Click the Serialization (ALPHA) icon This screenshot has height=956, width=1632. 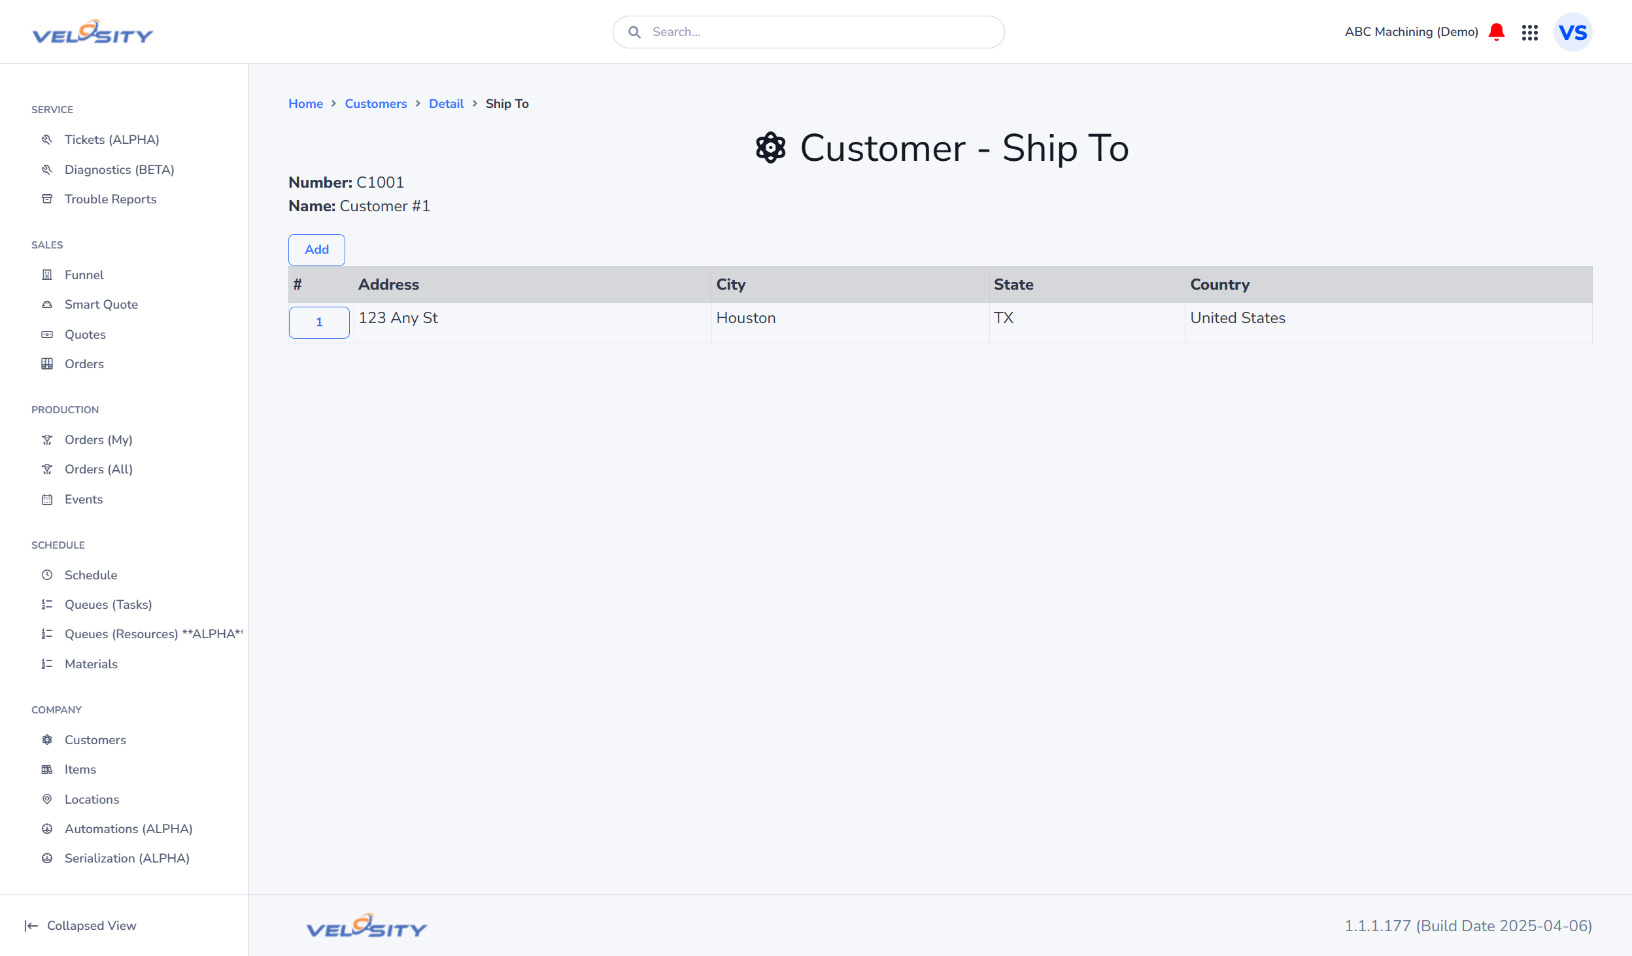(47, 858)
